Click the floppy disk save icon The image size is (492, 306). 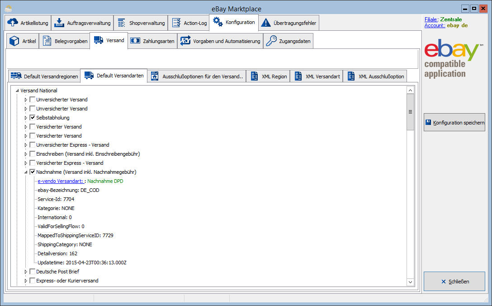[x=428, y=122]
